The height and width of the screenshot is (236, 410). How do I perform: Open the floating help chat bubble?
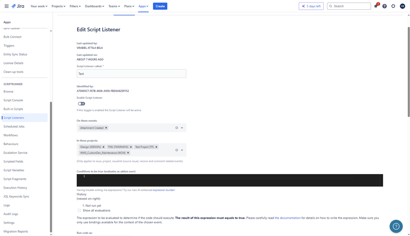pyautogui.click(x=396, y=226)
